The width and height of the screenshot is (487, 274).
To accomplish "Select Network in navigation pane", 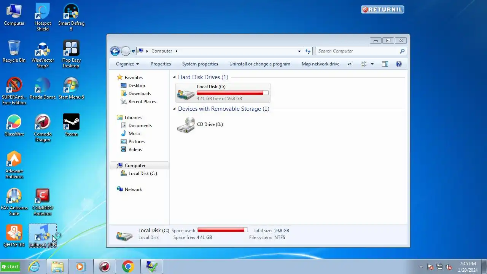I will pos(133,190).
